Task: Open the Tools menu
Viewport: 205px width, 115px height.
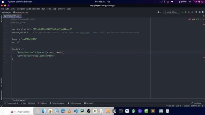Action: (49, 9)
